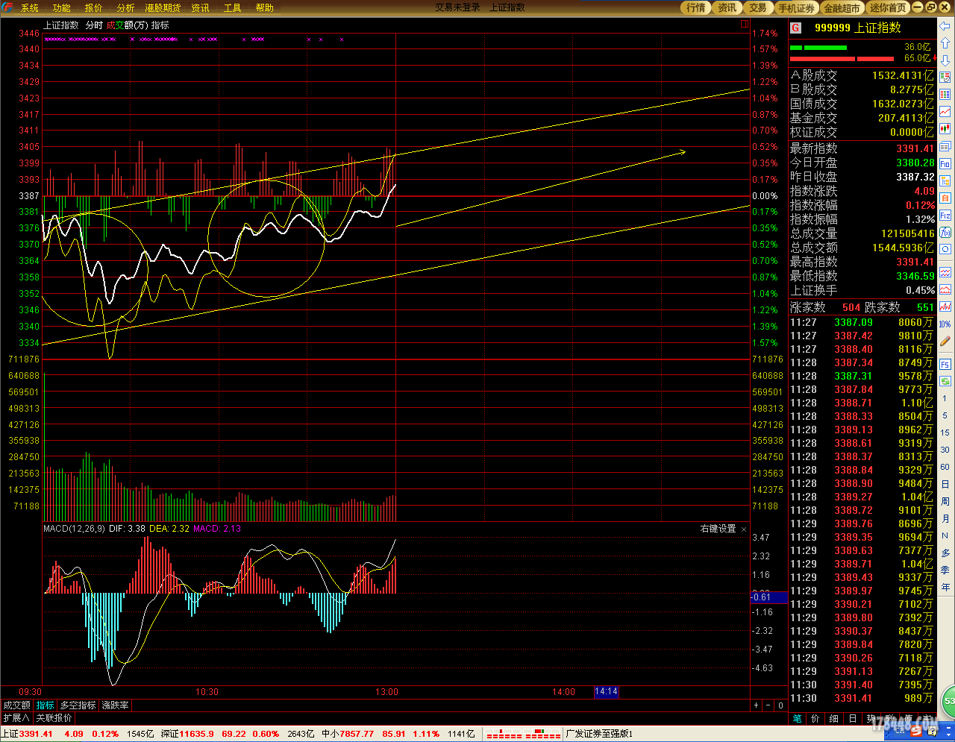955x742 pixels.
Task: Click the 交易 button in title bar
Action: 758,7
